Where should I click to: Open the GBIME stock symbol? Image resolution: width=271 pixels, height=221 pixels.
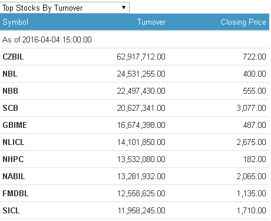pos(15,125)
